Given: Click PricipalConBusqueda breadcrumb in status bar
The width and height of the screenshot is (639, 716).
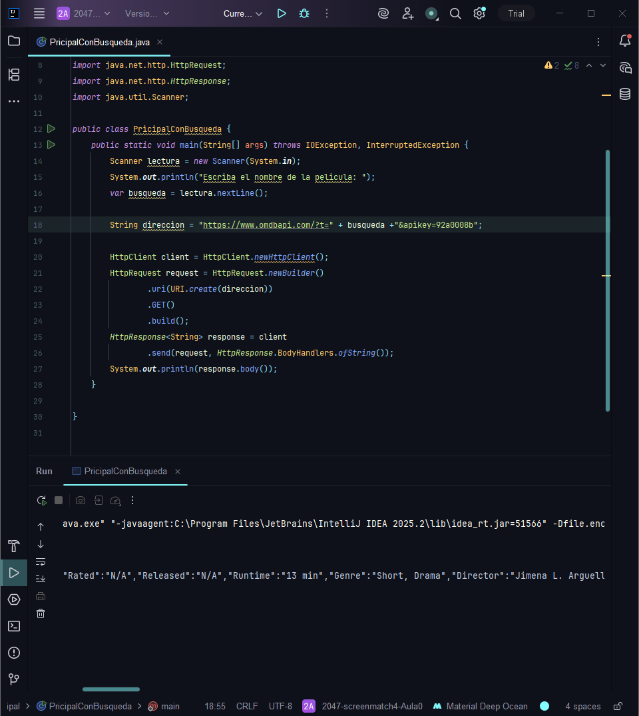Looking at the screenshot, I should tap(85, 706).
